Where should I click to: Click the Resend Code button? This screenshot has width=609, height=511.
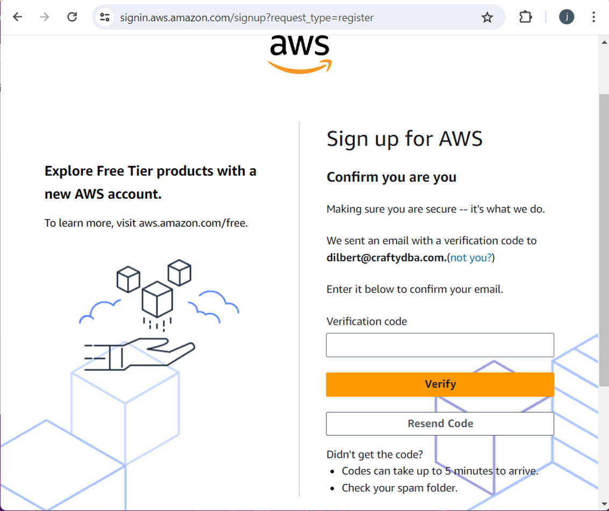pyautogui.click(x=440, y=423)
